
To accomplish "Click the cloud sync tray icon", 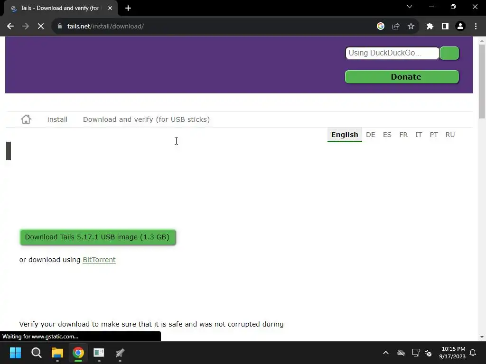I will tap(401, 353).
